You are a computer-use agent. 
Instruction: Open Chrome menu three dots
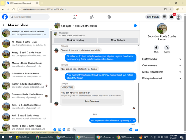click(183, 9)
